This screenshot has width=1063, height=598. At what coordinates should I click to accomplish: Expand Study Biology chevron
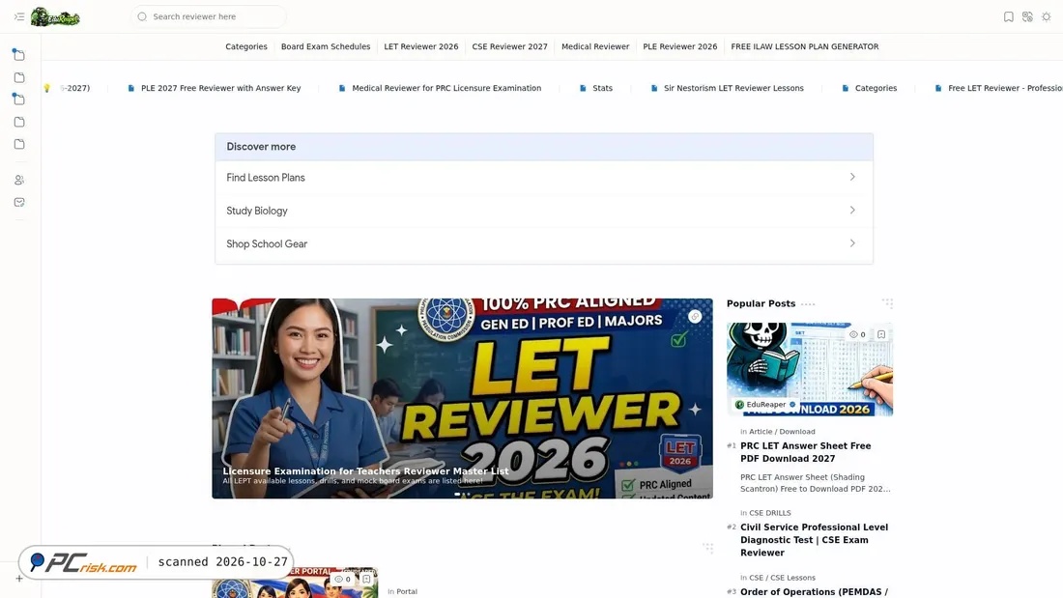point(852,211)
